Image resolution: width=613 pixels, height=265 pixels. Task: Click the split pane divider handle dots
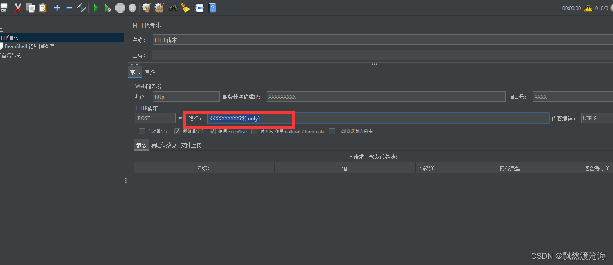(x=126, y=180)
